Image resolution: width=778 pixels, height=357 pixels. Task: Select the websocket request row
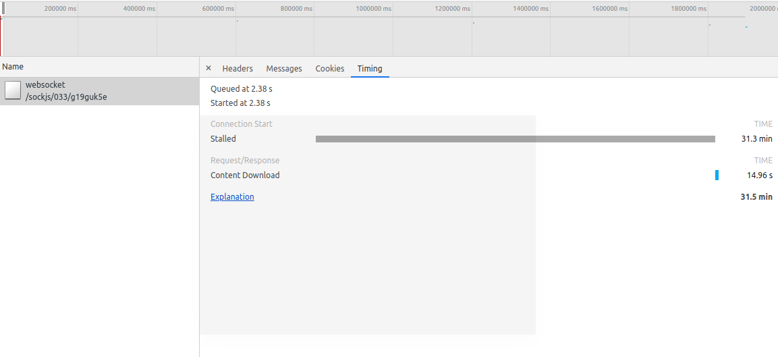point(99,91)
